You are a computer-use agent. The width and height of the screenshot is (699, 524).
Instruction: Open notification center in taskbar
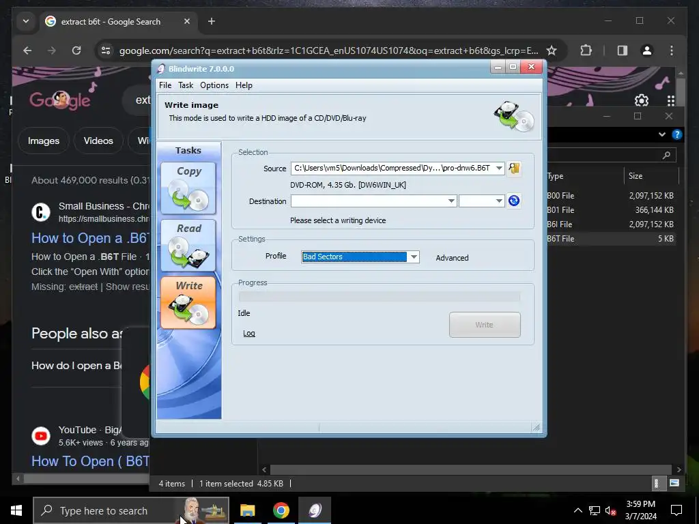[x=676, y=510]
